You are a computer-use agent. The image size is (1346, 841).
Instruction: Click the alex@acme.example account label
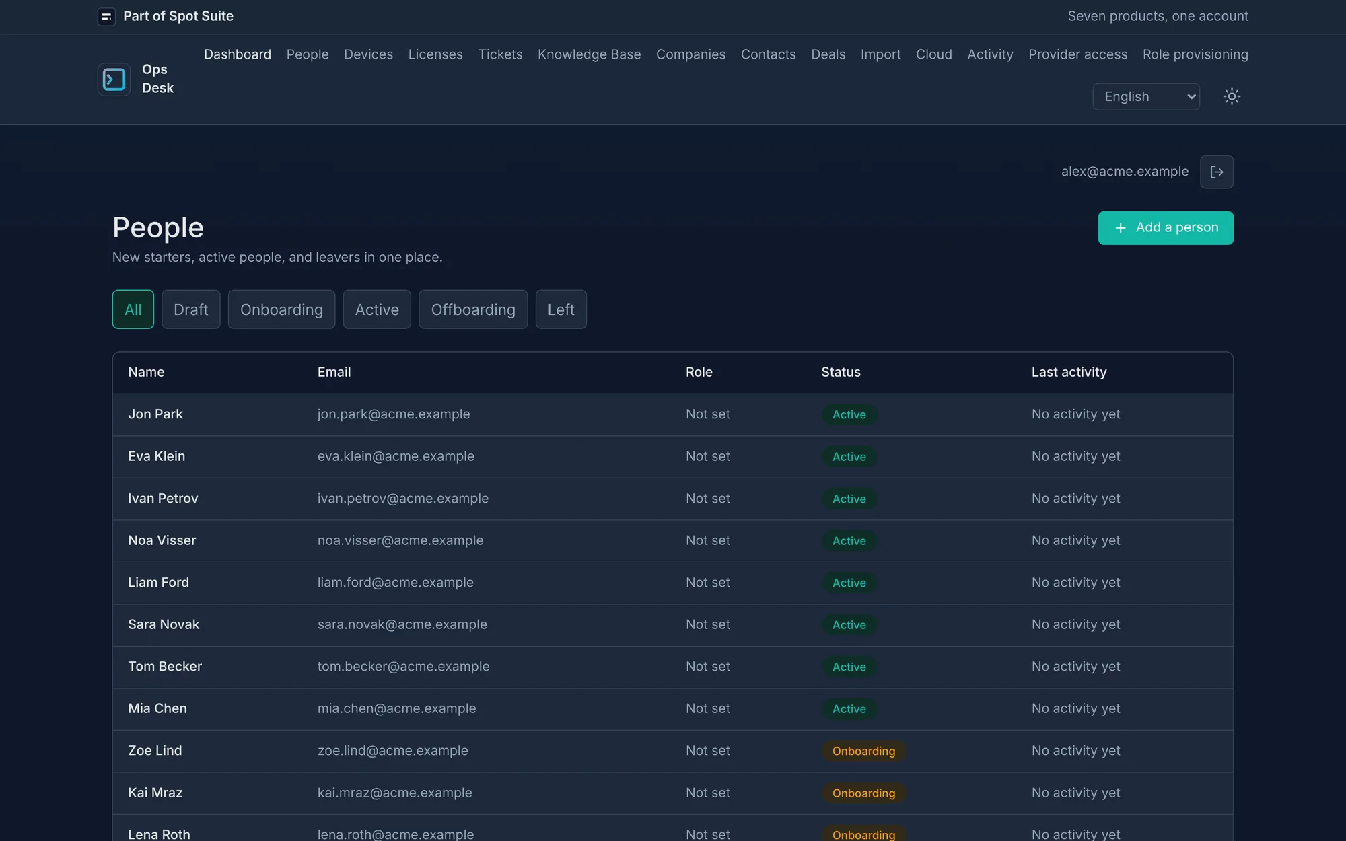[1125, 172]
